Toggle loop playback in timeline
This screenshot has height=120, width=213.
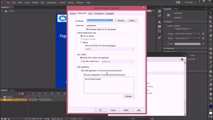click(48, 119)
